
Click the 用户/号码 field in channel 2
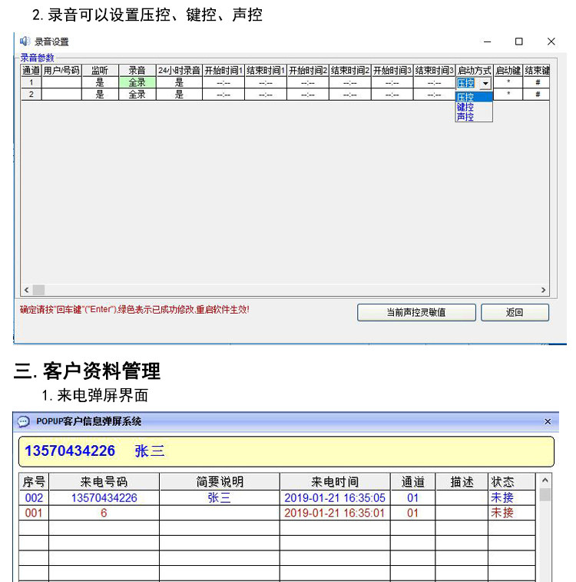click(x=61, y=95)
